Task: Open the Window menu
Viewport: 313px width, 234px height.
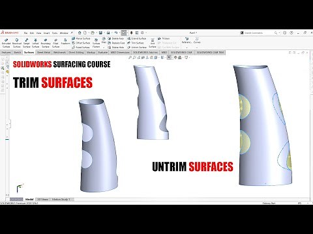Action: pyautogui.click(x=64, y=33)
